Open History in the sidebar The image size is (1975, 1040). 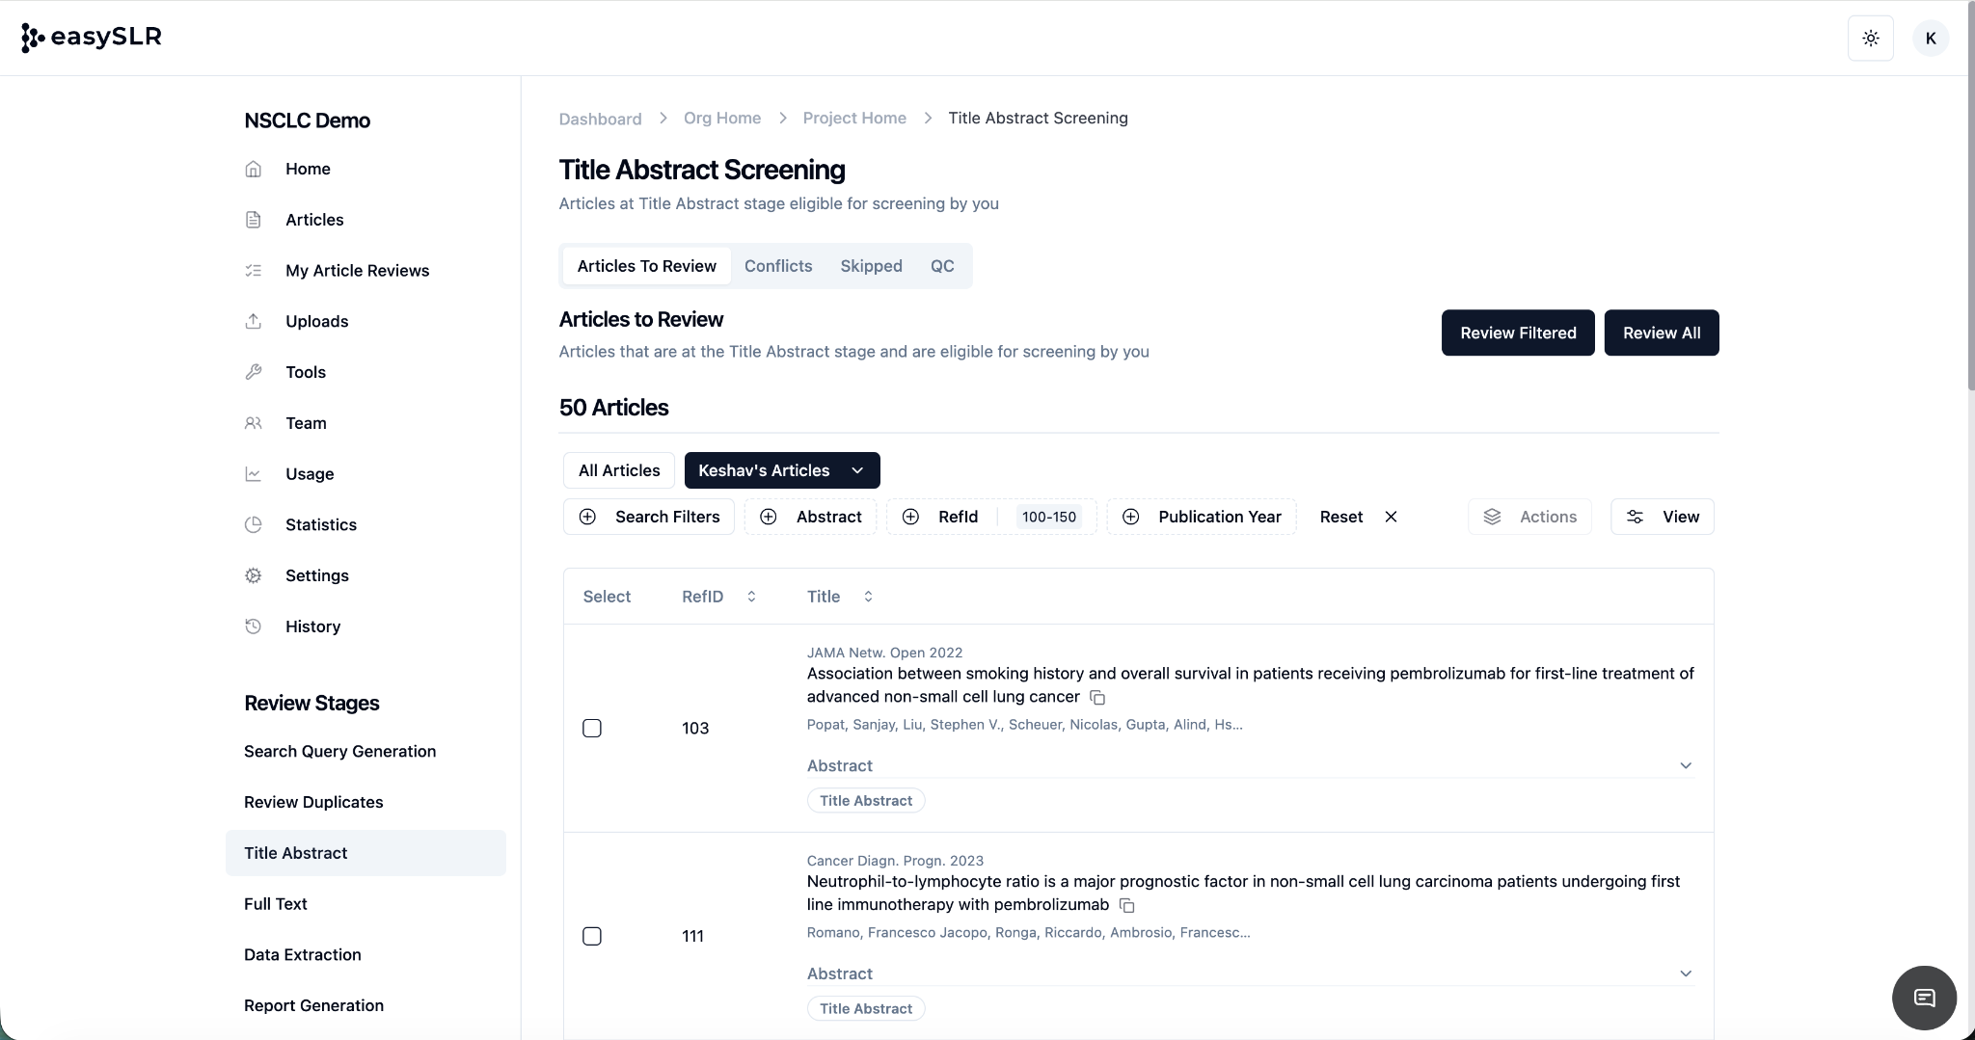point(312,627)
